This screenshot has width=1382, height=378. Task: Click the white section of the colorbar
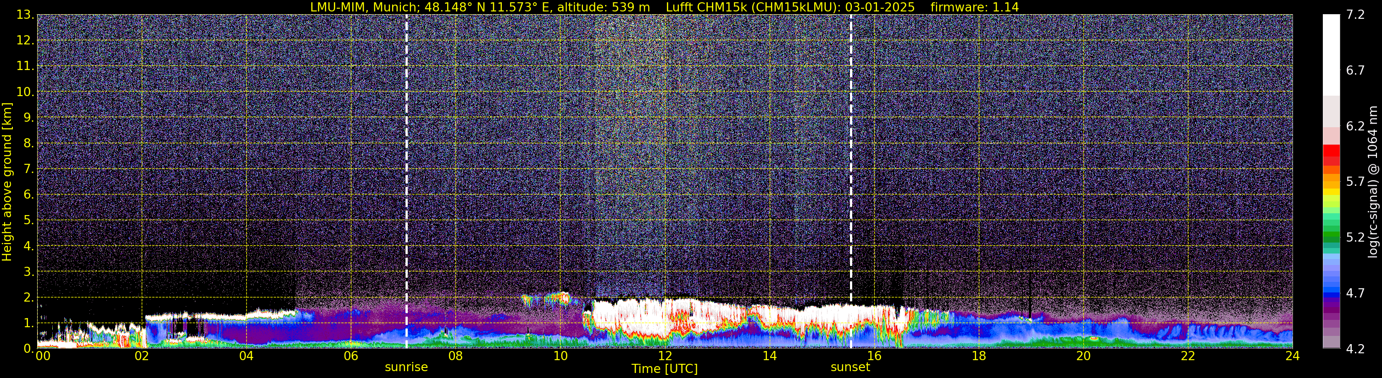click(1332, 55)
